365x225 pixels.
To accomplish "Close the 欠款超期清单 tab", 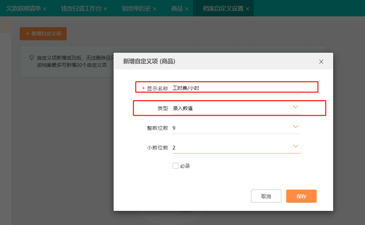I will (45, 9).
